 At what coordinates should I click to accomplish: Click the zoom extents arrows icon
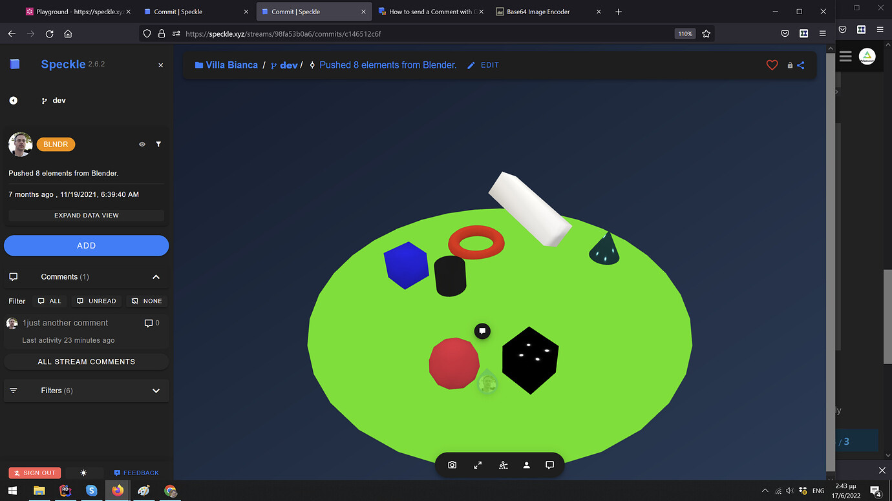click(478, 465)
